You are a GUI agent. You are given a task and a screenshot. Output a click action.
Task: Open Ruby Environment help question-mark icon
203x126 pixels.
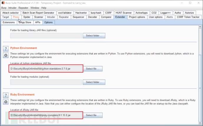click(x=6, y=95)
